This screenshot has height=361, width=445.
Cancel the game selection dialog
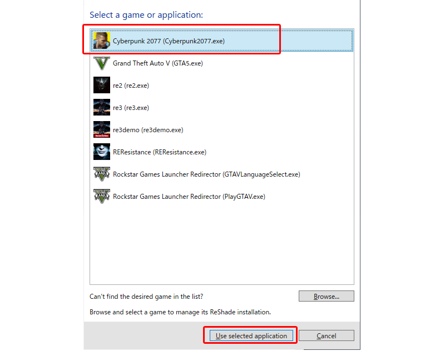point(327,336)
